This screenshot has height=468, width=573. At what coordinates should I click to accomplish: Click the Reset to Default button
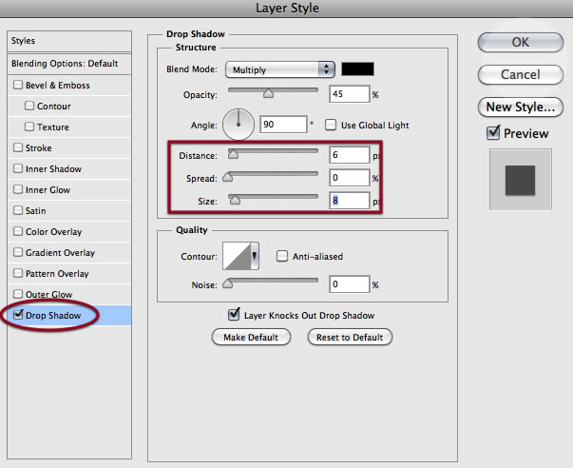(x=350, y=337)
